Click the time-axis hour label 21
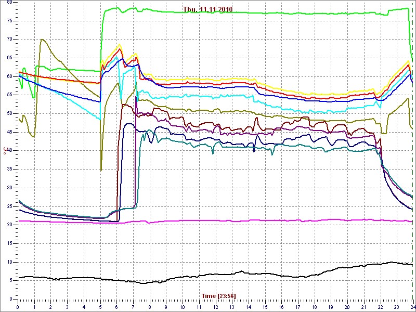This screenshot has width=416, height=312. (365, 307)
